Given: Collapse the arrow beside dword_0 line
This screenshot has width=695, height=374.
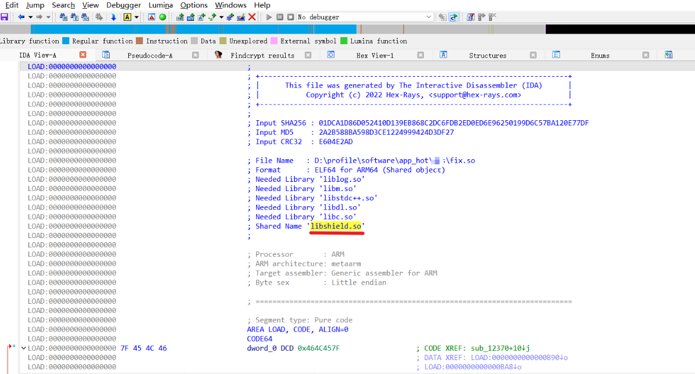Looking at the screenshot, I should click(x=23, y=348).
